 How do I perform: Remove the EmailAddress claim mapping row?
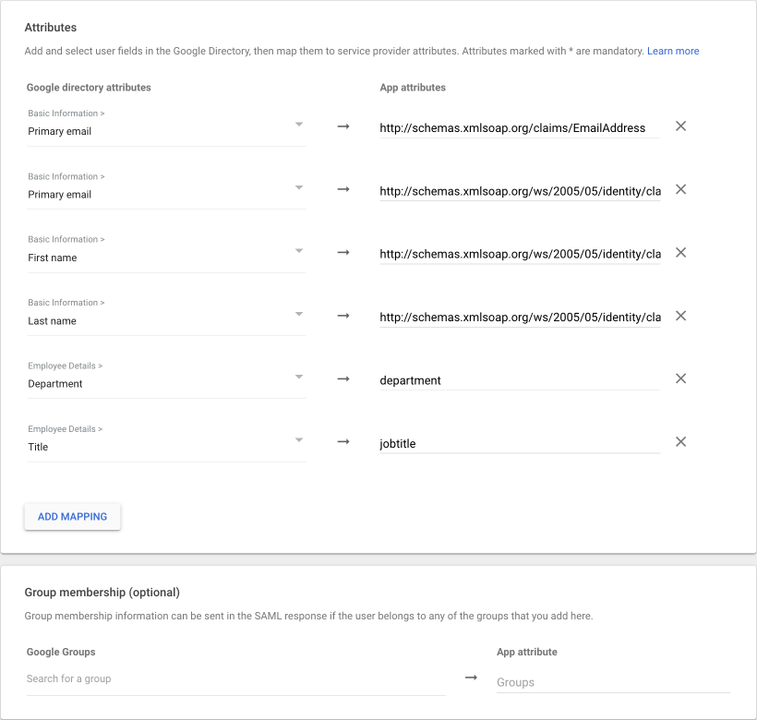680,126
